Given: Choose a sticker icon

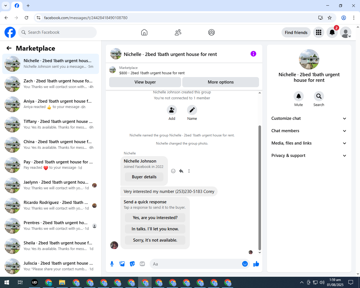Looking at the screenshot, I should (132, 264).
